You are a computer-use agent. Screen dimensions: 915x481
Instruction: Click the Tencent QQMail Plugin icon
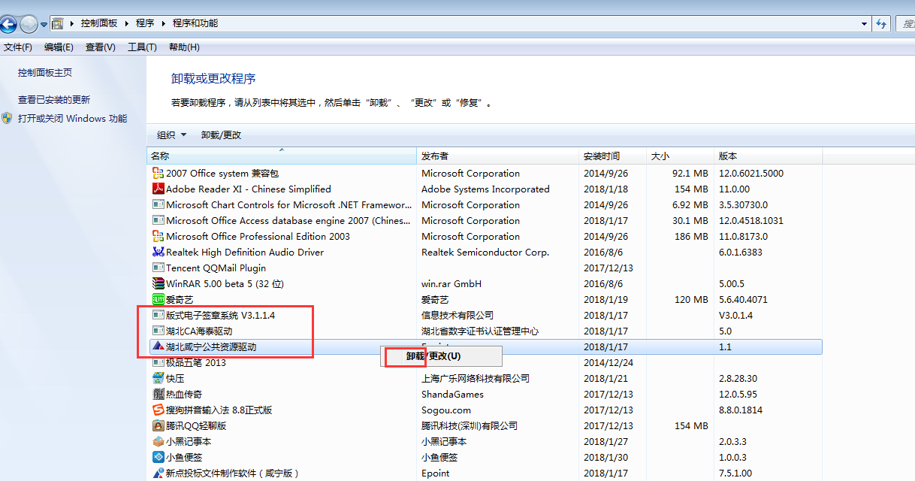[x=158, y=268]
